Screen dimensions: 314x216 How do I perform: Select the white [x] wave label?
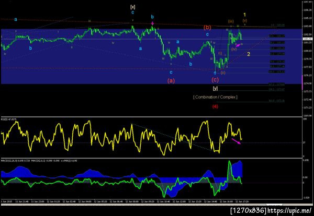pos(132,7)
